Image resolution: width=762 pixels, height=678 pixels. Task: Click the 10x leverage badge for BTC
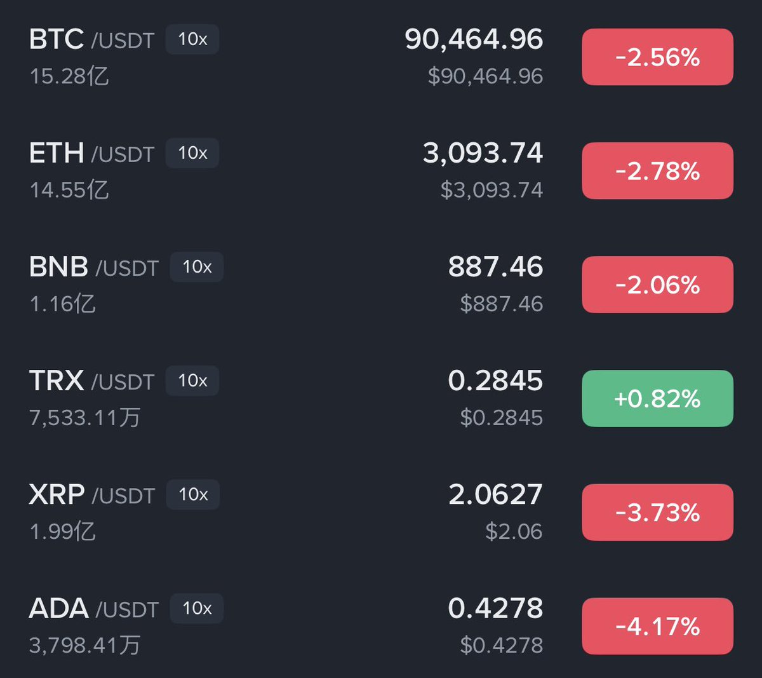coord(192,39)
